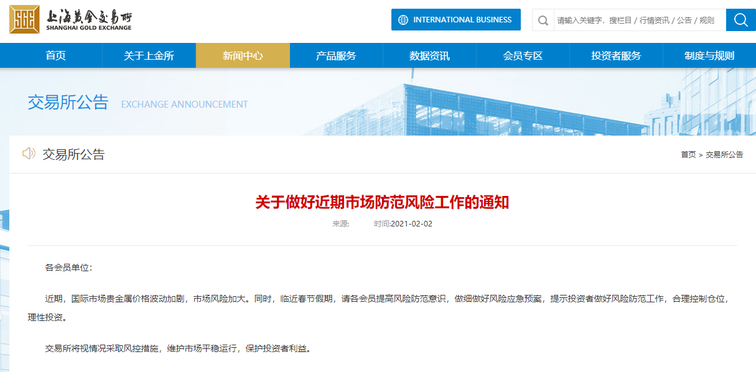
Task: Open the 投资者服务 menu
Action: point(616,55)
